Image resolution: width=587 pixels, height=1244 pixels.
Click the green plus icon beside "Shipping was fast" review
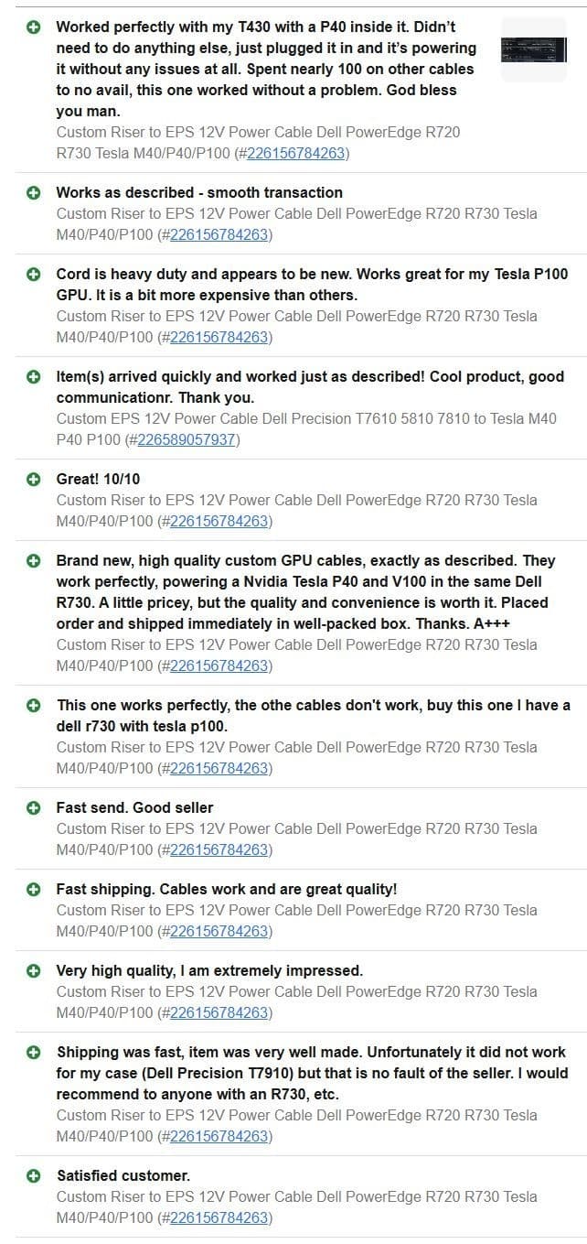click(x=34, y=1053)
